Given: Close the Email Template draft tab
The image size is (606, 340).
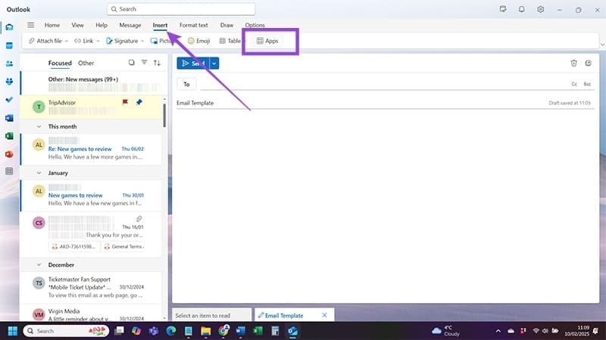Looking at the screenshot, I should [324, 315].
